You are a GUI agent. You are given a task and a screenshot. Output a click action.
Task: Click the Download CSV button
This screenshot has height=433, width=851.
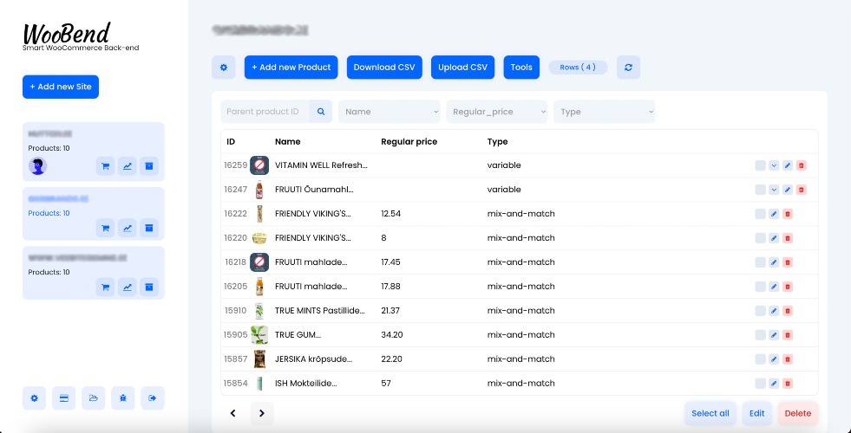click(384, 68)
